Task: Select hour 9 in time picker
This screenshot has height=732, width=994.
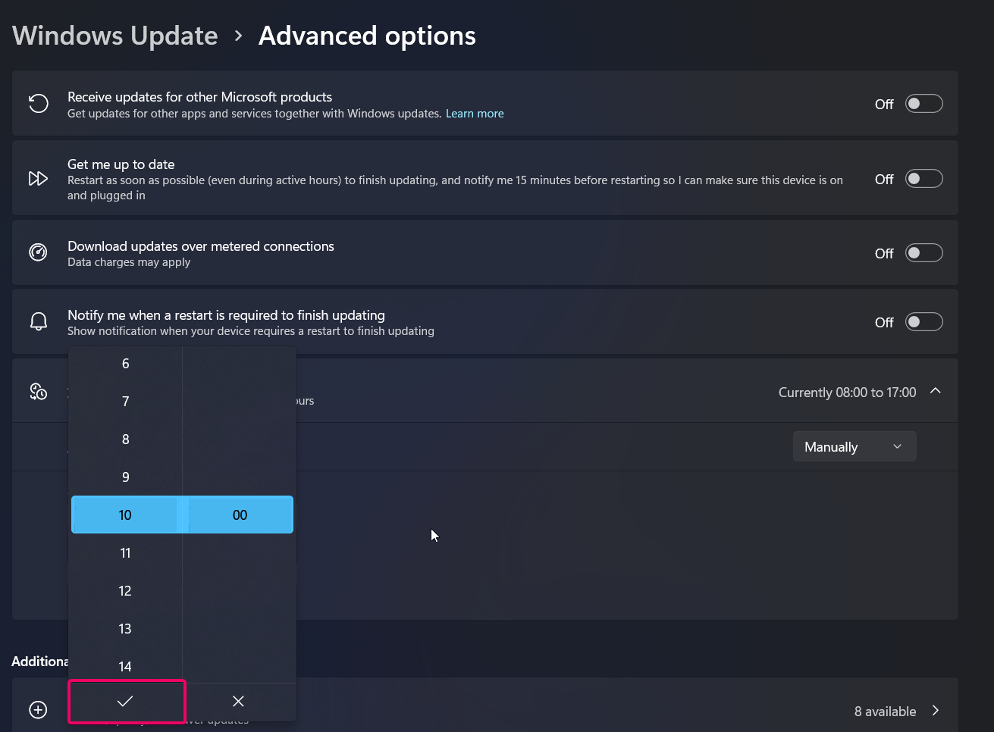Action: point(125,477)
